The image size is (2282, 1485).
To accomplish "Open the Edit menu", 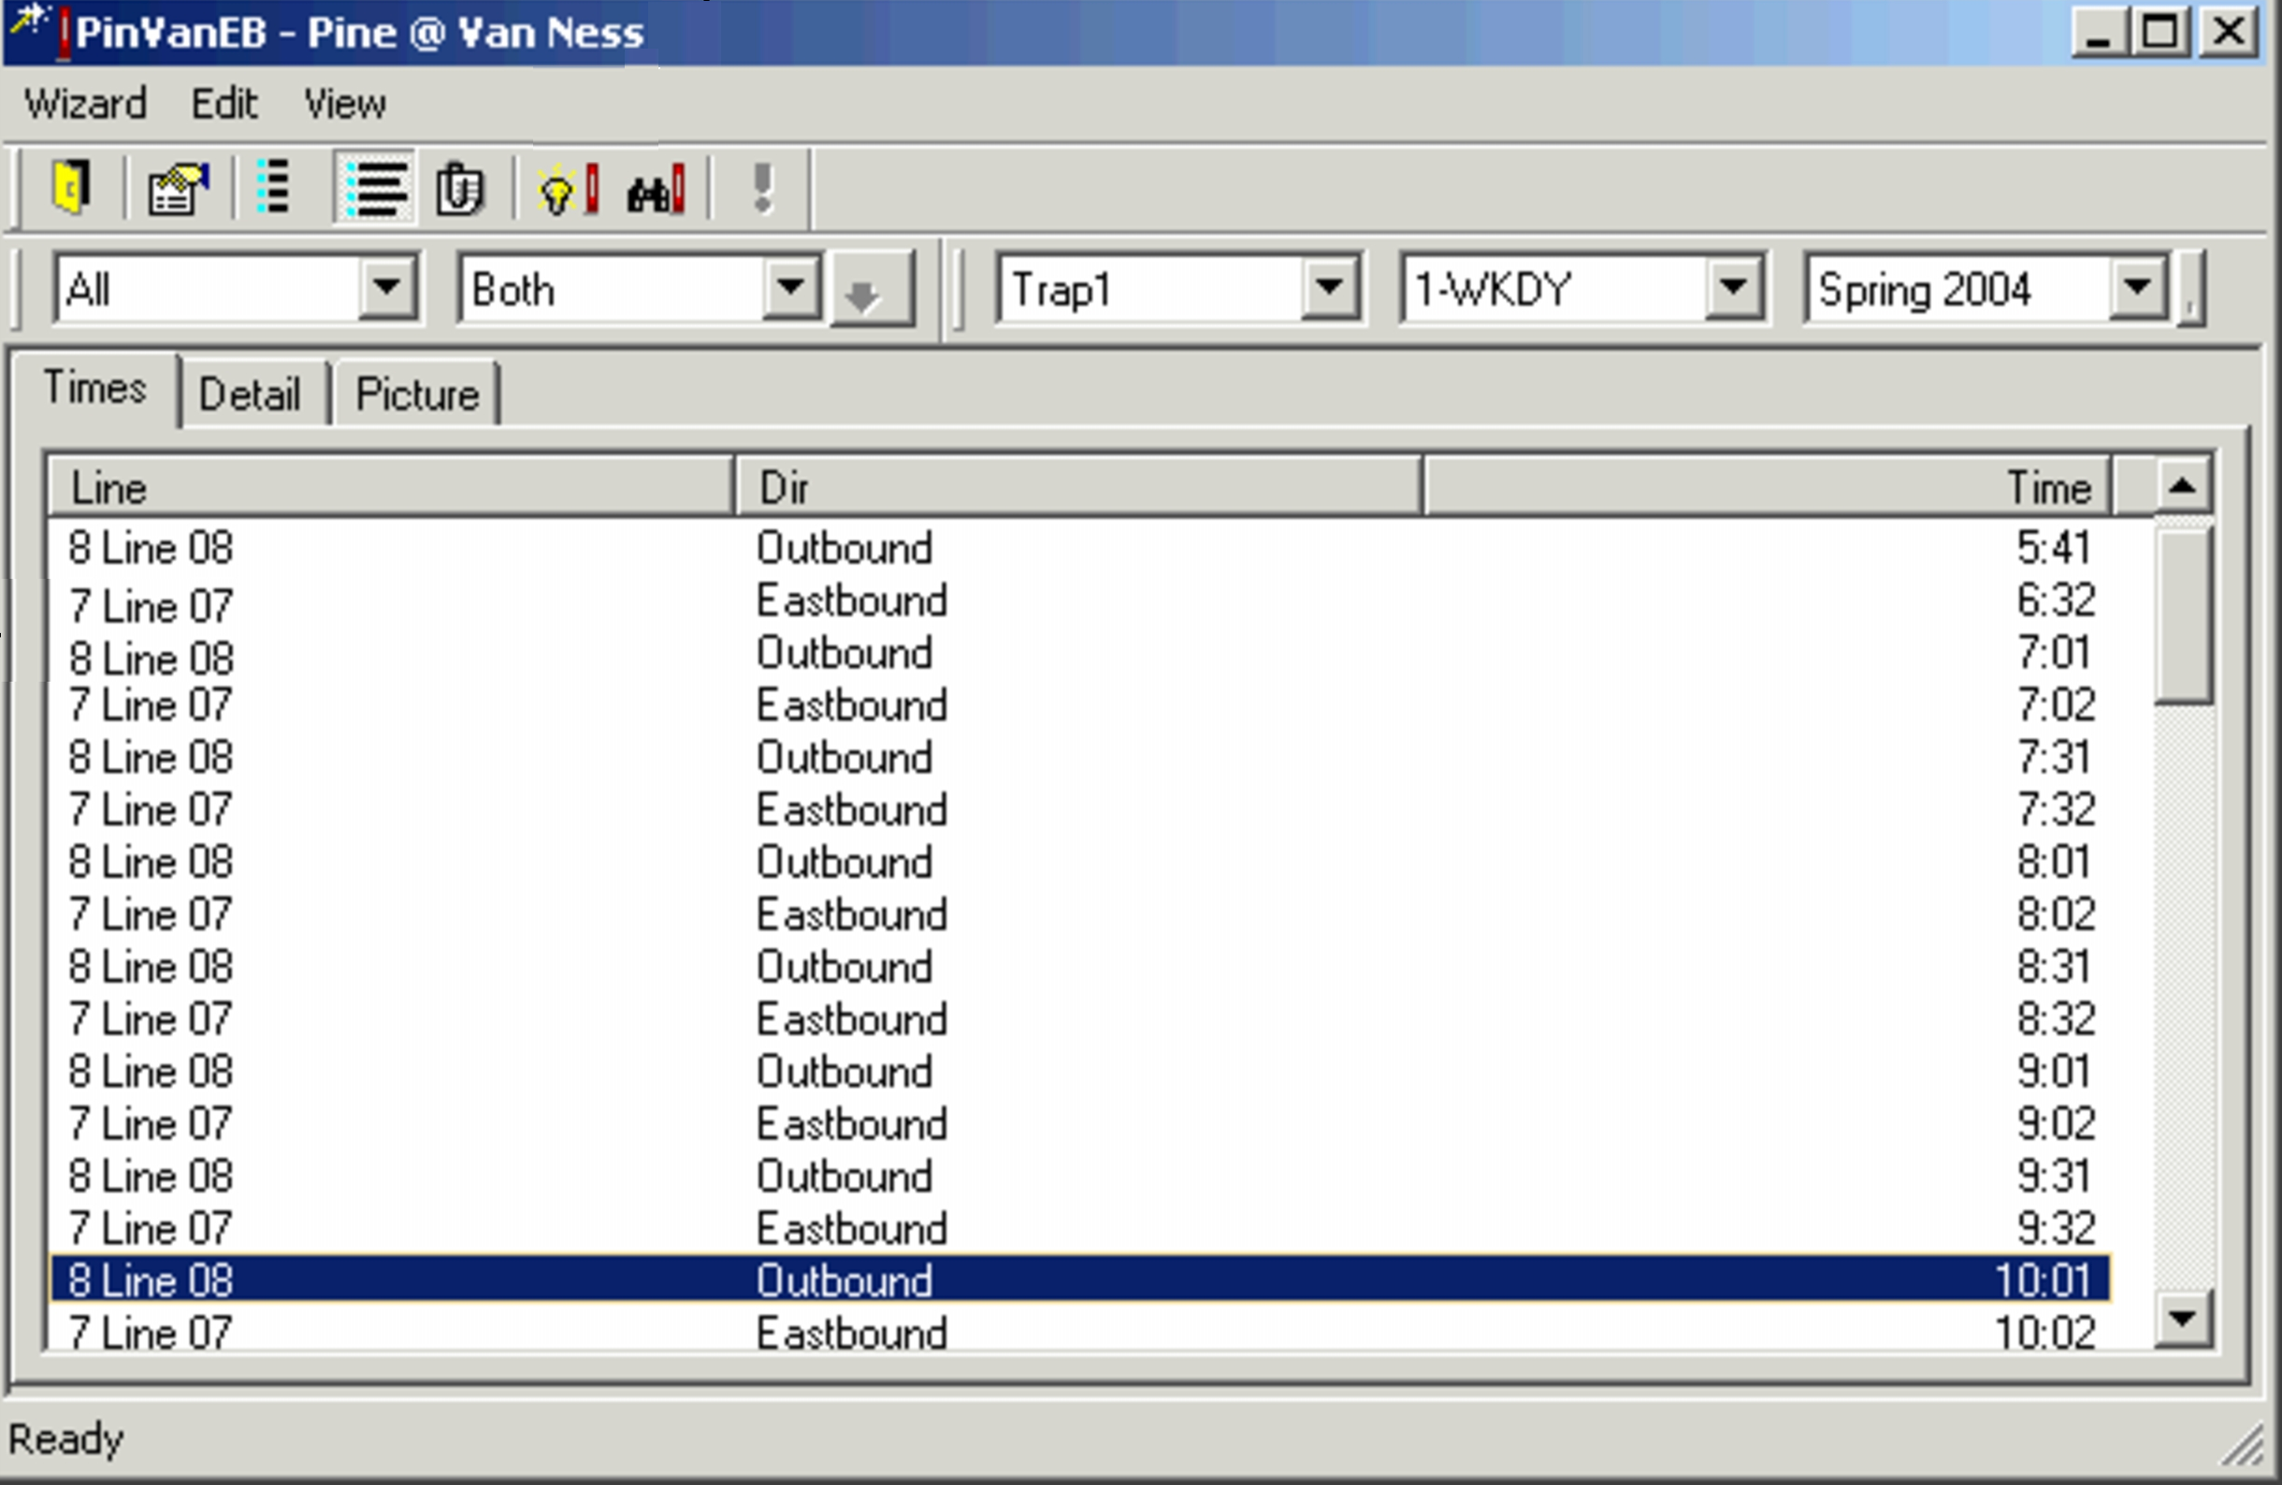I will tap(224, 104).
